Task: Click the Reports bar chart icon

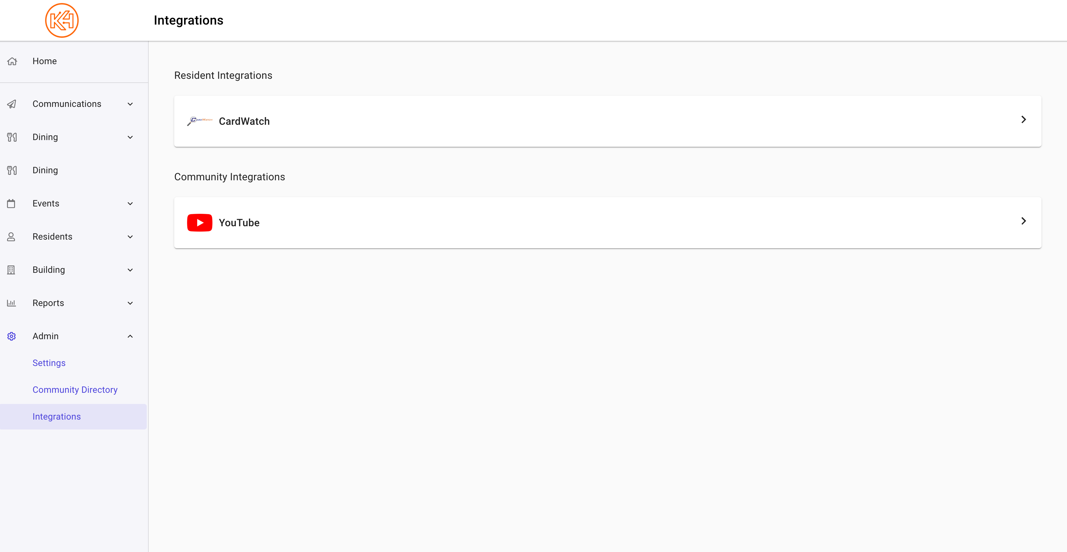Action: [11, 303]
